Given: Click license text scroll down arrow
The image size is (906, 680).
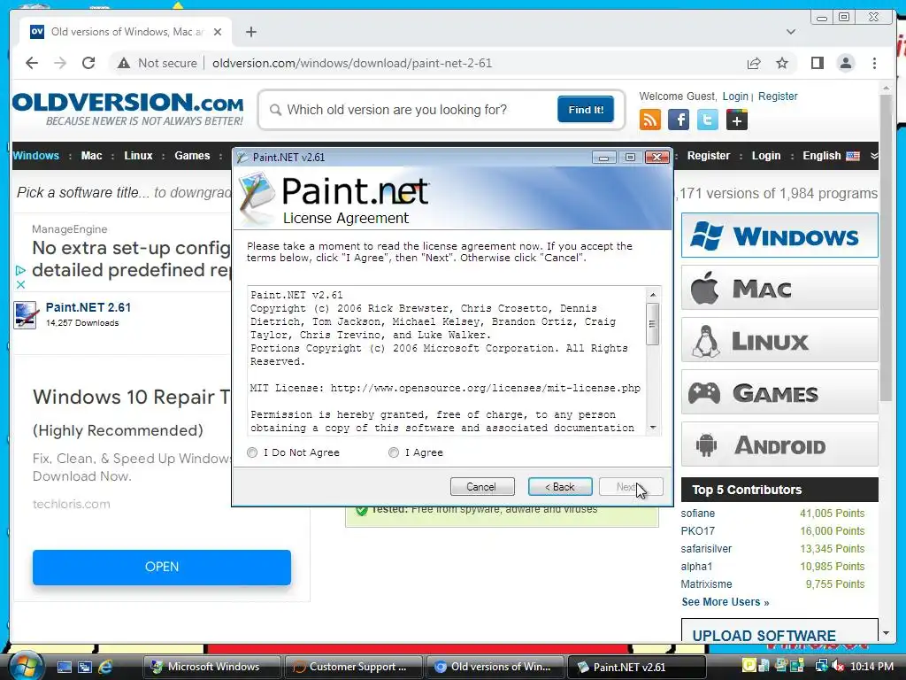Looking at the screenshot, I should (x=653, y=428).
